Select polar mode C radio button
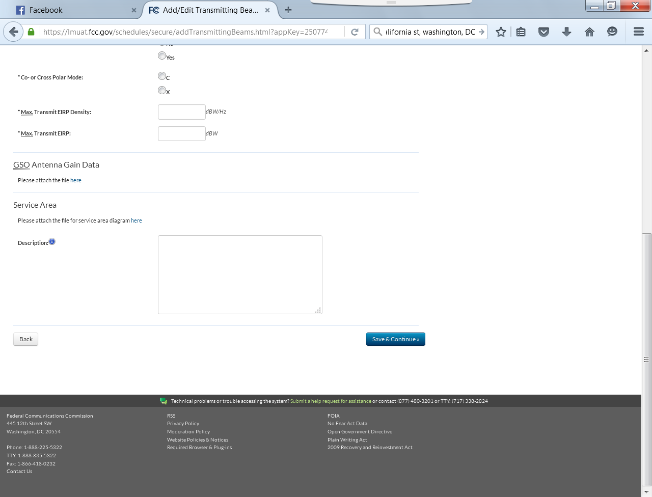 click(162, 76)
